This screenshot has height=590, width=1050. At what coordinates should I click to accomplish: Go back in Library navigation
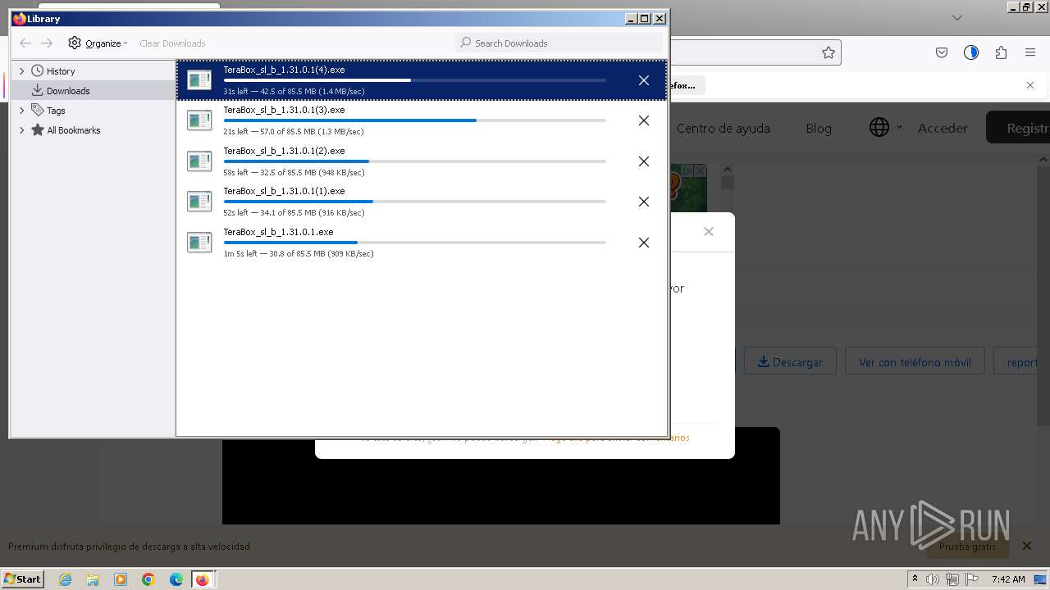(x=25, y=43)
